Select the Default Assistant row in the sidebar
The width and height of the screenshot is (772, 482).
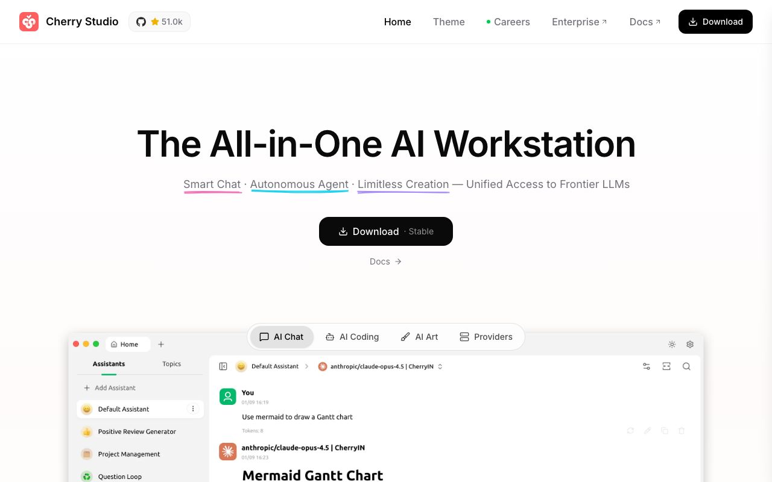point(140,409)
